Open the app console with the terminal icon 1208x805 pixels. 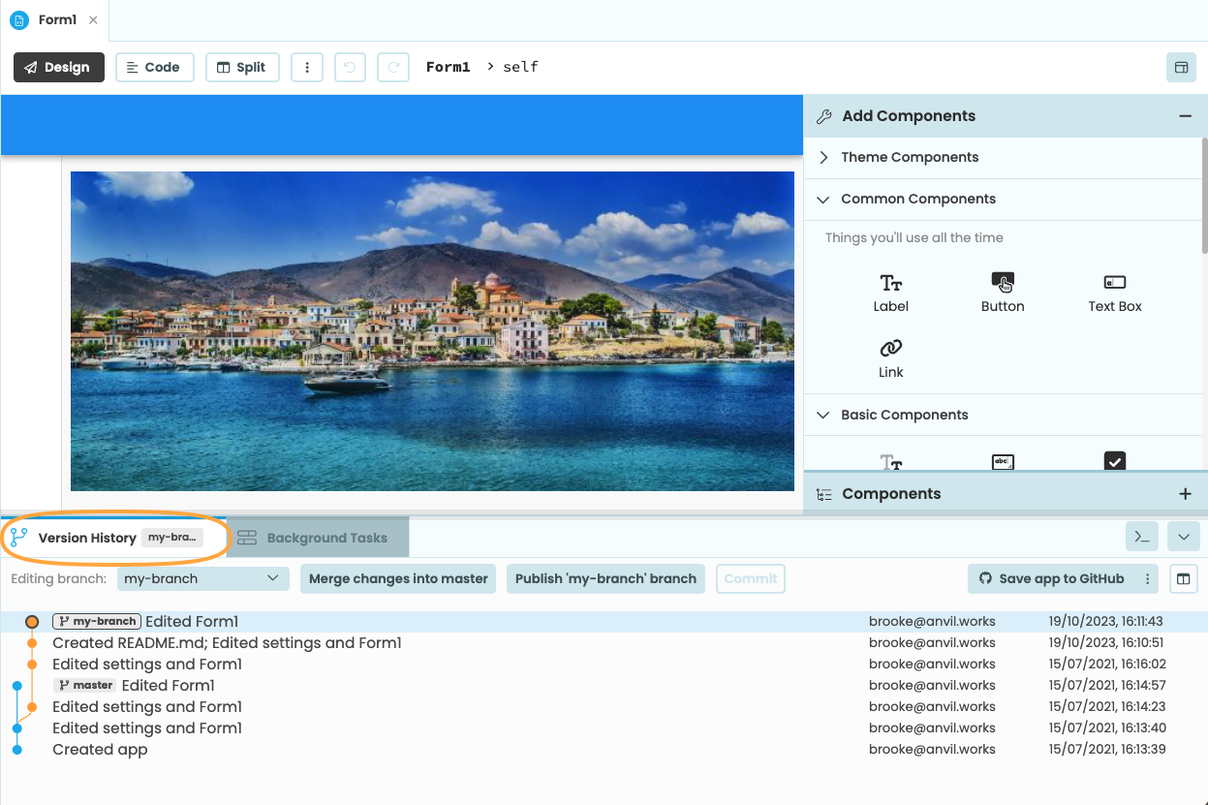coord(1141,536)
